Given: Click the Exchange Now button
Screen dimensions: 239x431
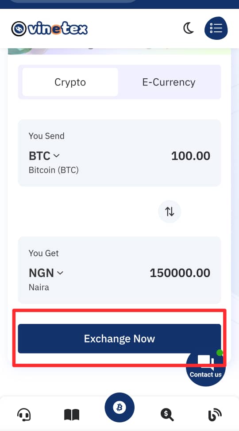Looking at the screenshot, I should [x=119, y=339].
